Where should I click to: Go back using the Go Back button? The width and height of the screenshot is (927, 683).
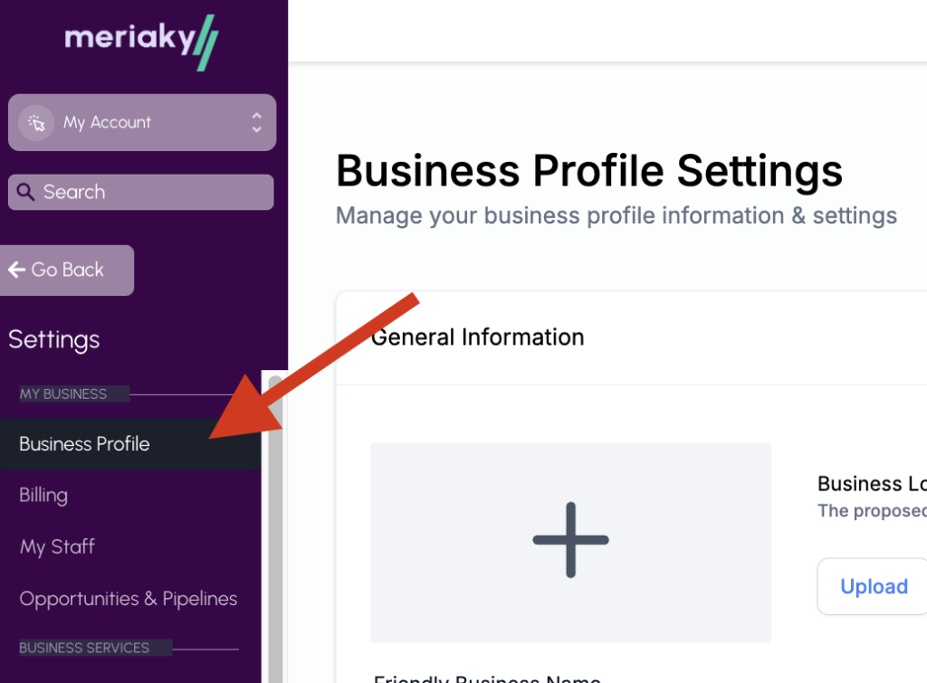pyautogui.click(x=67, y=270)
